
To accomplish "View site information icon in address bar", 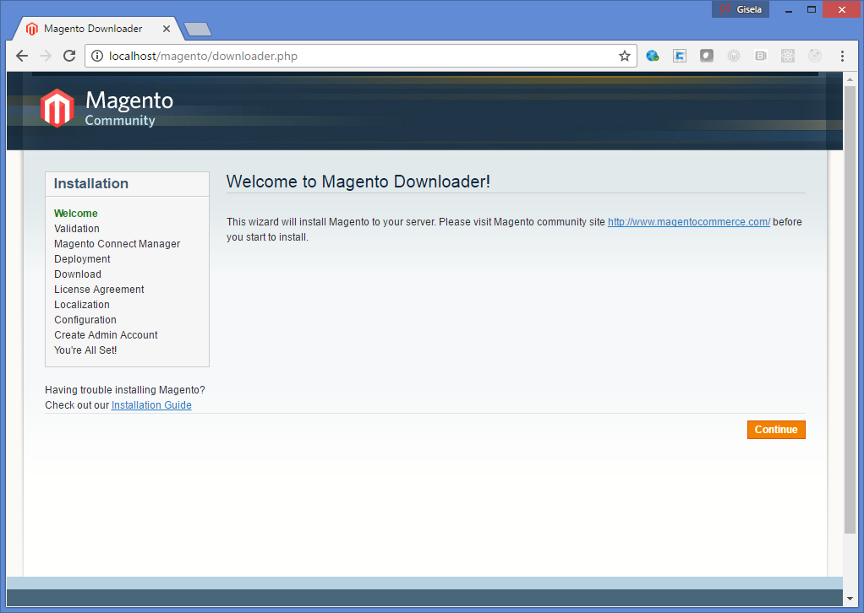I will pyautogui.click(x=97, y=57).
